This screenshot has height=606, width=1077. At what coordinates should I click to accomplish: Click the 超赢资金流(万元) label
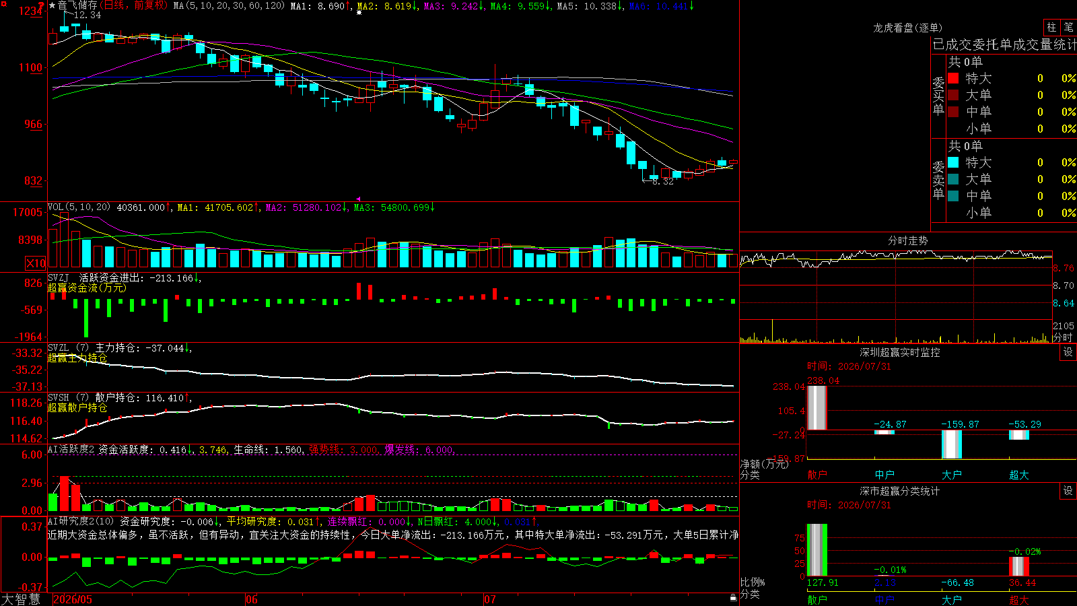pyautogui.click(x=87, y=288)
